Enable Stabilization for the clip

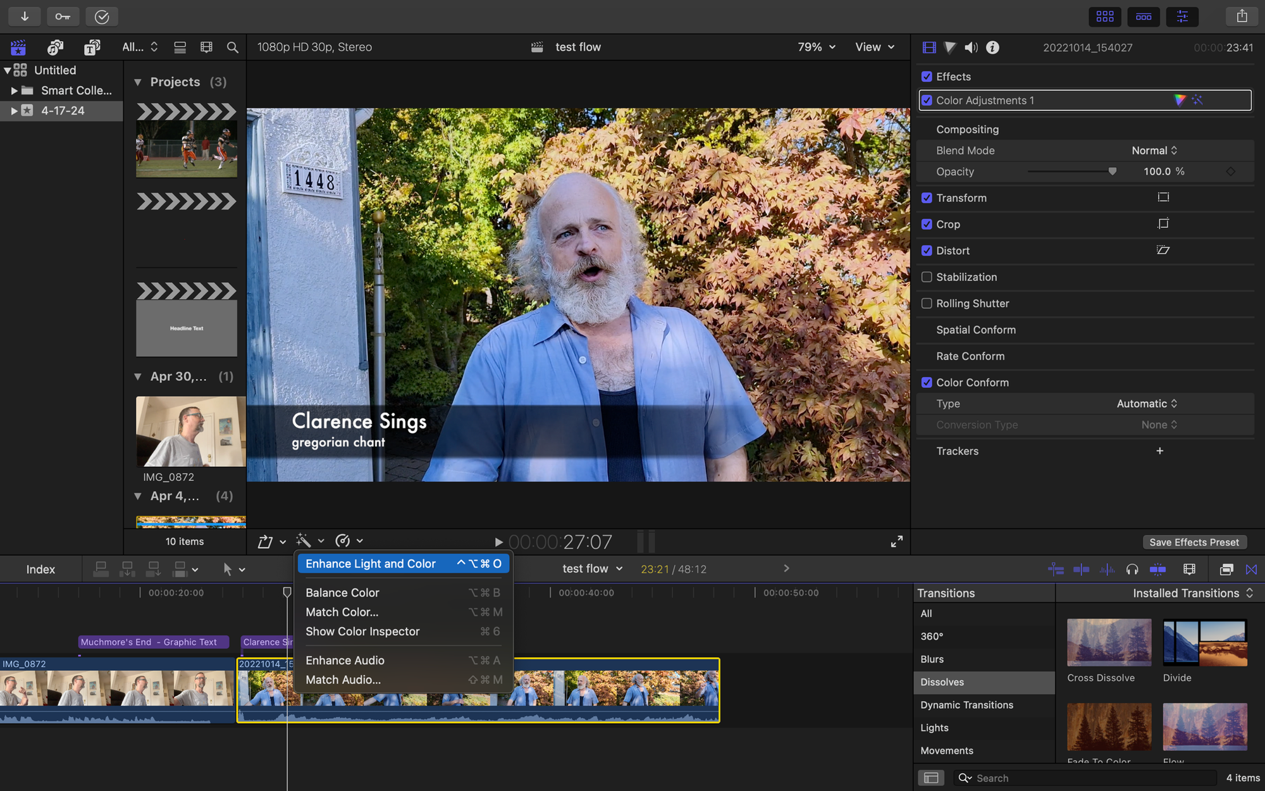click(x=927, y=277)
